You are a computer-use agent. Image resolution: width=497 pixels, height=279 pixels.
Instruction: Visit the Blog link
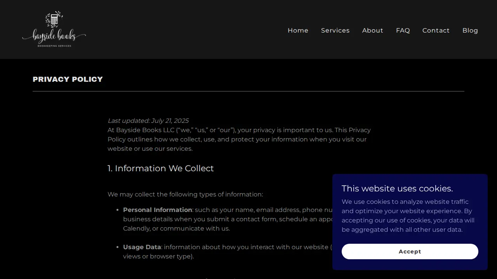point(470,30)
